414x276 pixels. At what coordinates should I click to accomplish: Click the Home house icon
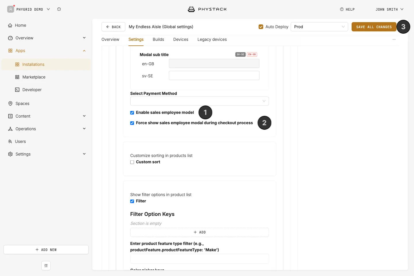pyautogui.click(x=10, y=25)
